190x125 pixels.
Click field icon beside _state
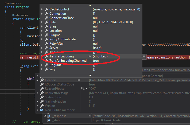point(49,120)
